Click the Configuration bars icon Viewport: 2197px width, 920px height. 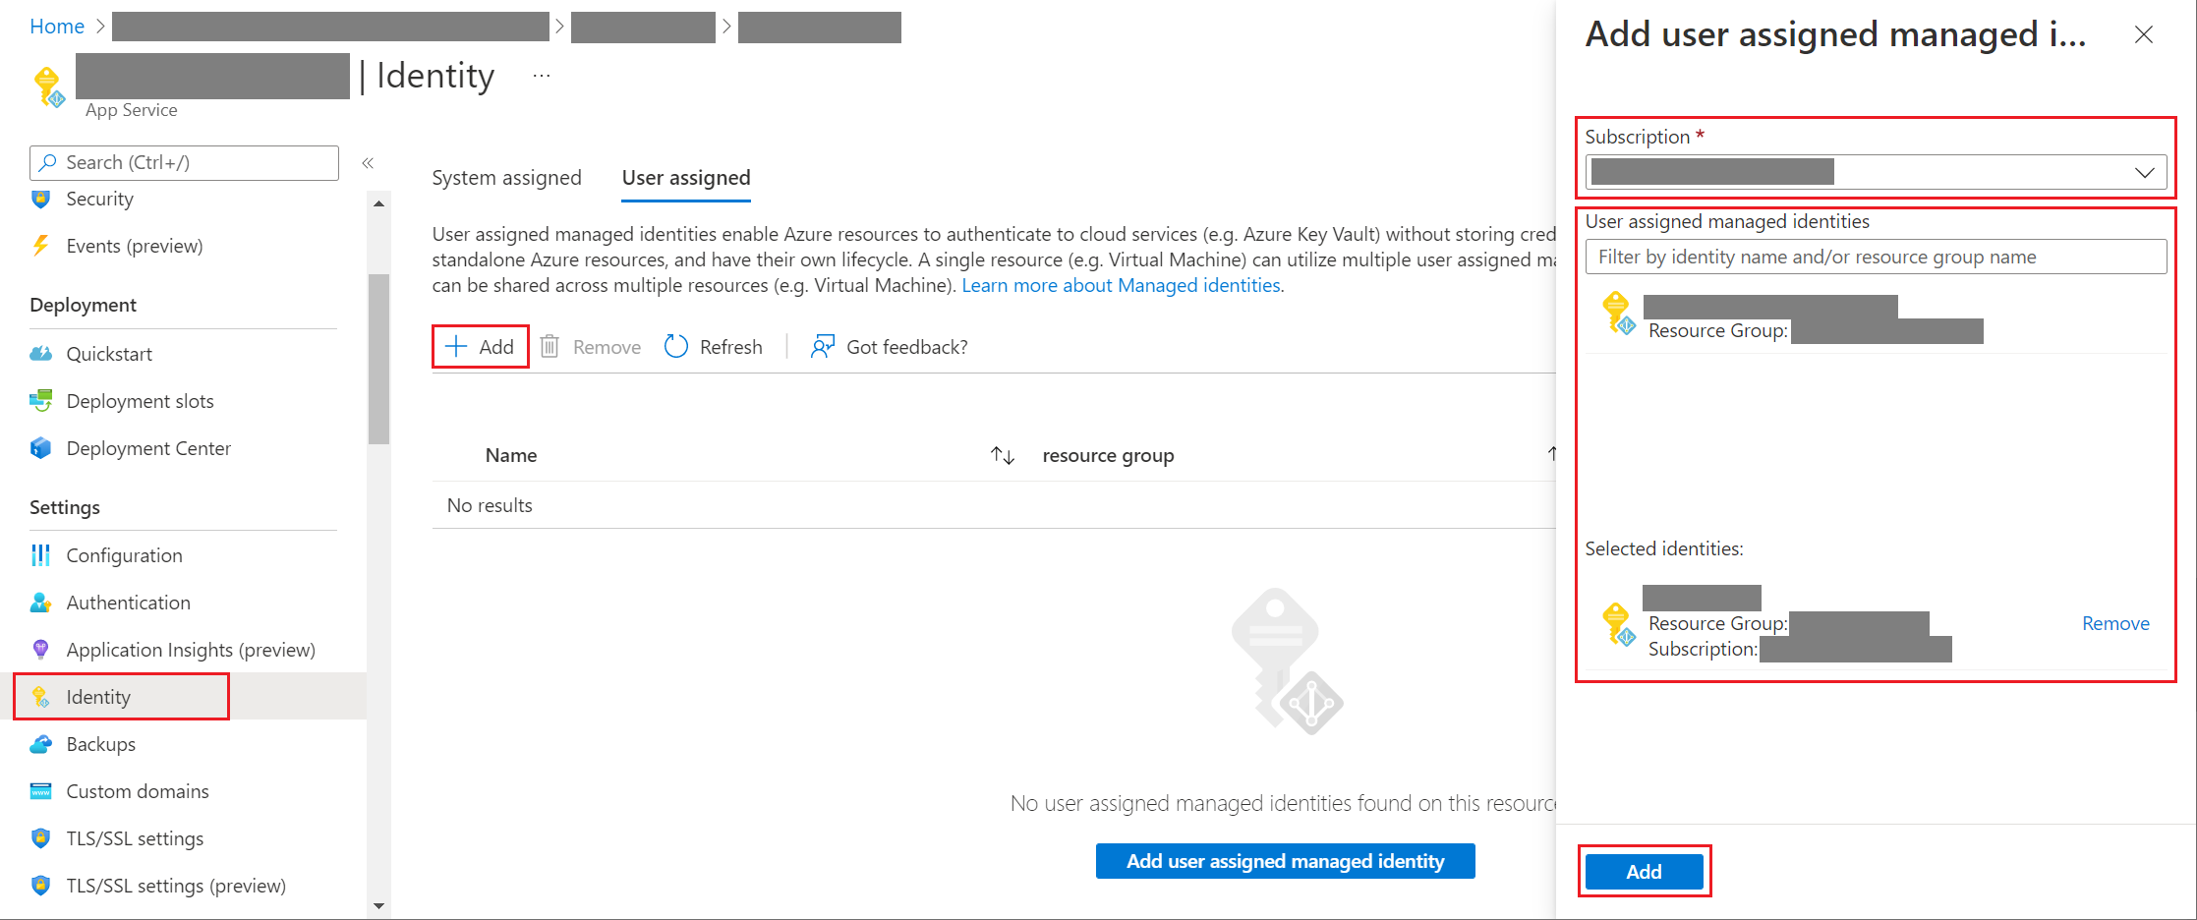(40, 555)
